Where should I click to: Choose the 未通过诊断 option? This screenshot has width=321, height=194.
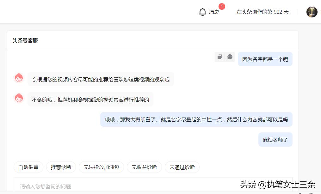[x=182, y=167]
